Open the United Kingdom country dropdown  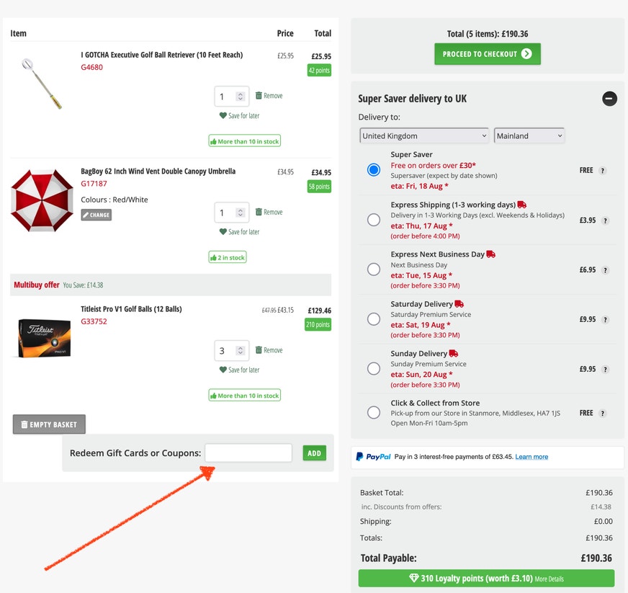(424, 136)
